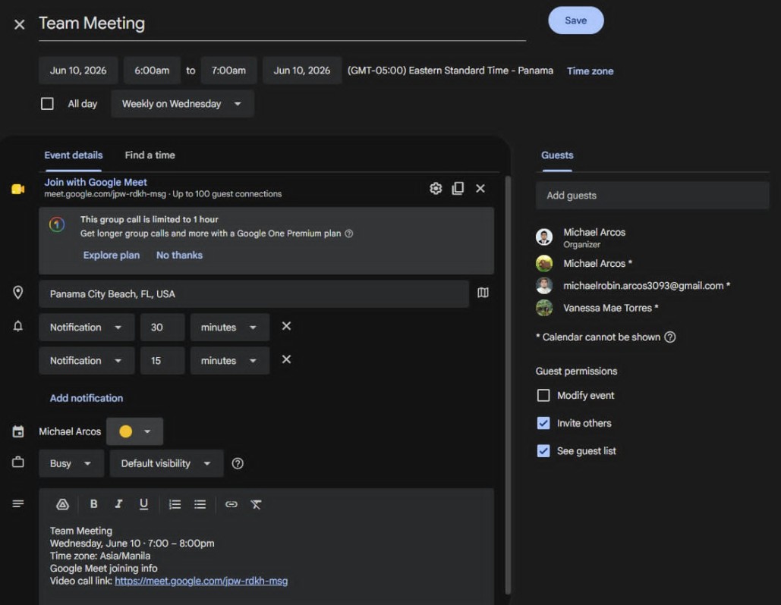The image size is (781, 605).
Task: Open the 'Calendar cannot be shown' help icon
Action: (x=670, y=337)
